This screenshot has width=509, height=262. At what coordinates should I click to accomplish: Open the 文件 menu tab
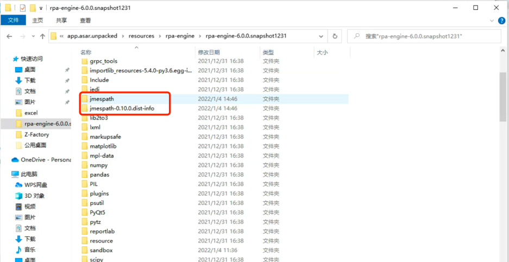[x=14, y=20]
